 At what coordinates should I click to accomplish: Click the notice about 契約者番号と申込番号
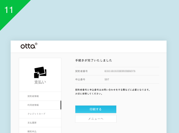[112, 90]
